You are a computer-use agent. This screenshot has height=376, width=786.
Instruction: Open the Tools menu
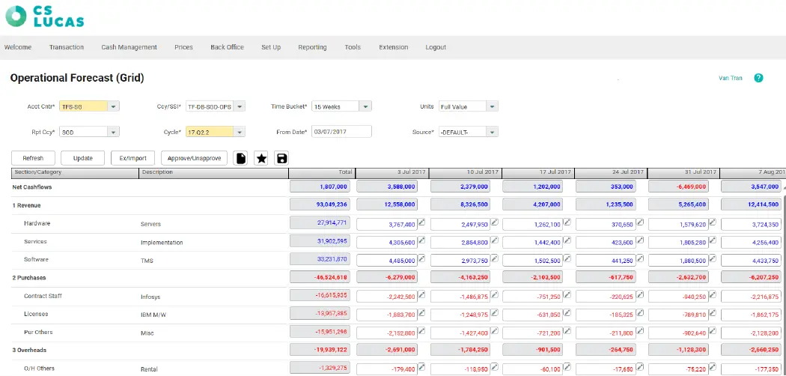353,47
